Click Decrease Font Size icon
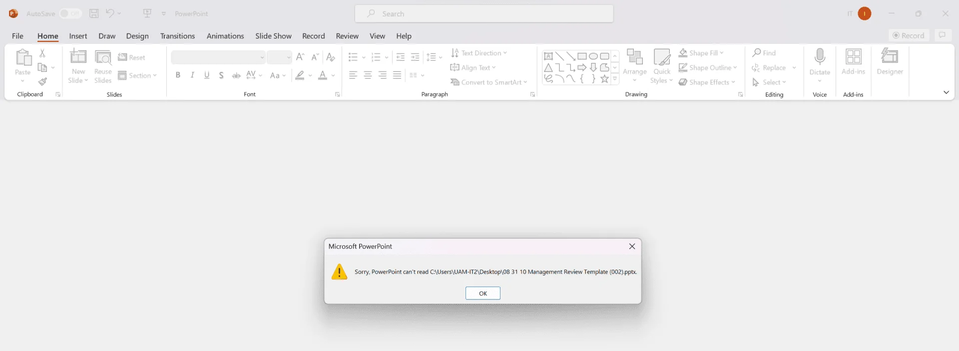Image resolution: width=959 pixels, height=351 pixels. (x=315, y=57)
